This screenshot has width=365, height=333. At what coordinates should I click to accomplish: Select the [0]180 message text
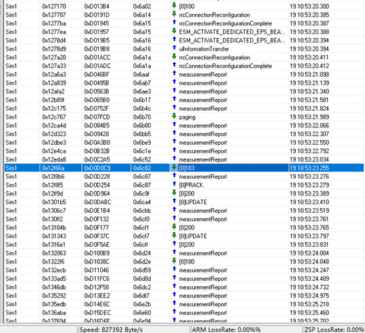pyautogui.click(x=187, y=262)
